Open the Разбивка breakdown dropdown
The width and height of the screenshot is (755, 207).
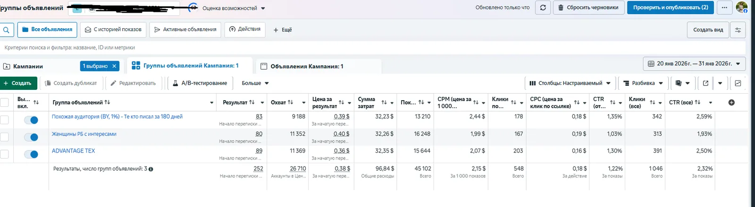coord(643,83)
